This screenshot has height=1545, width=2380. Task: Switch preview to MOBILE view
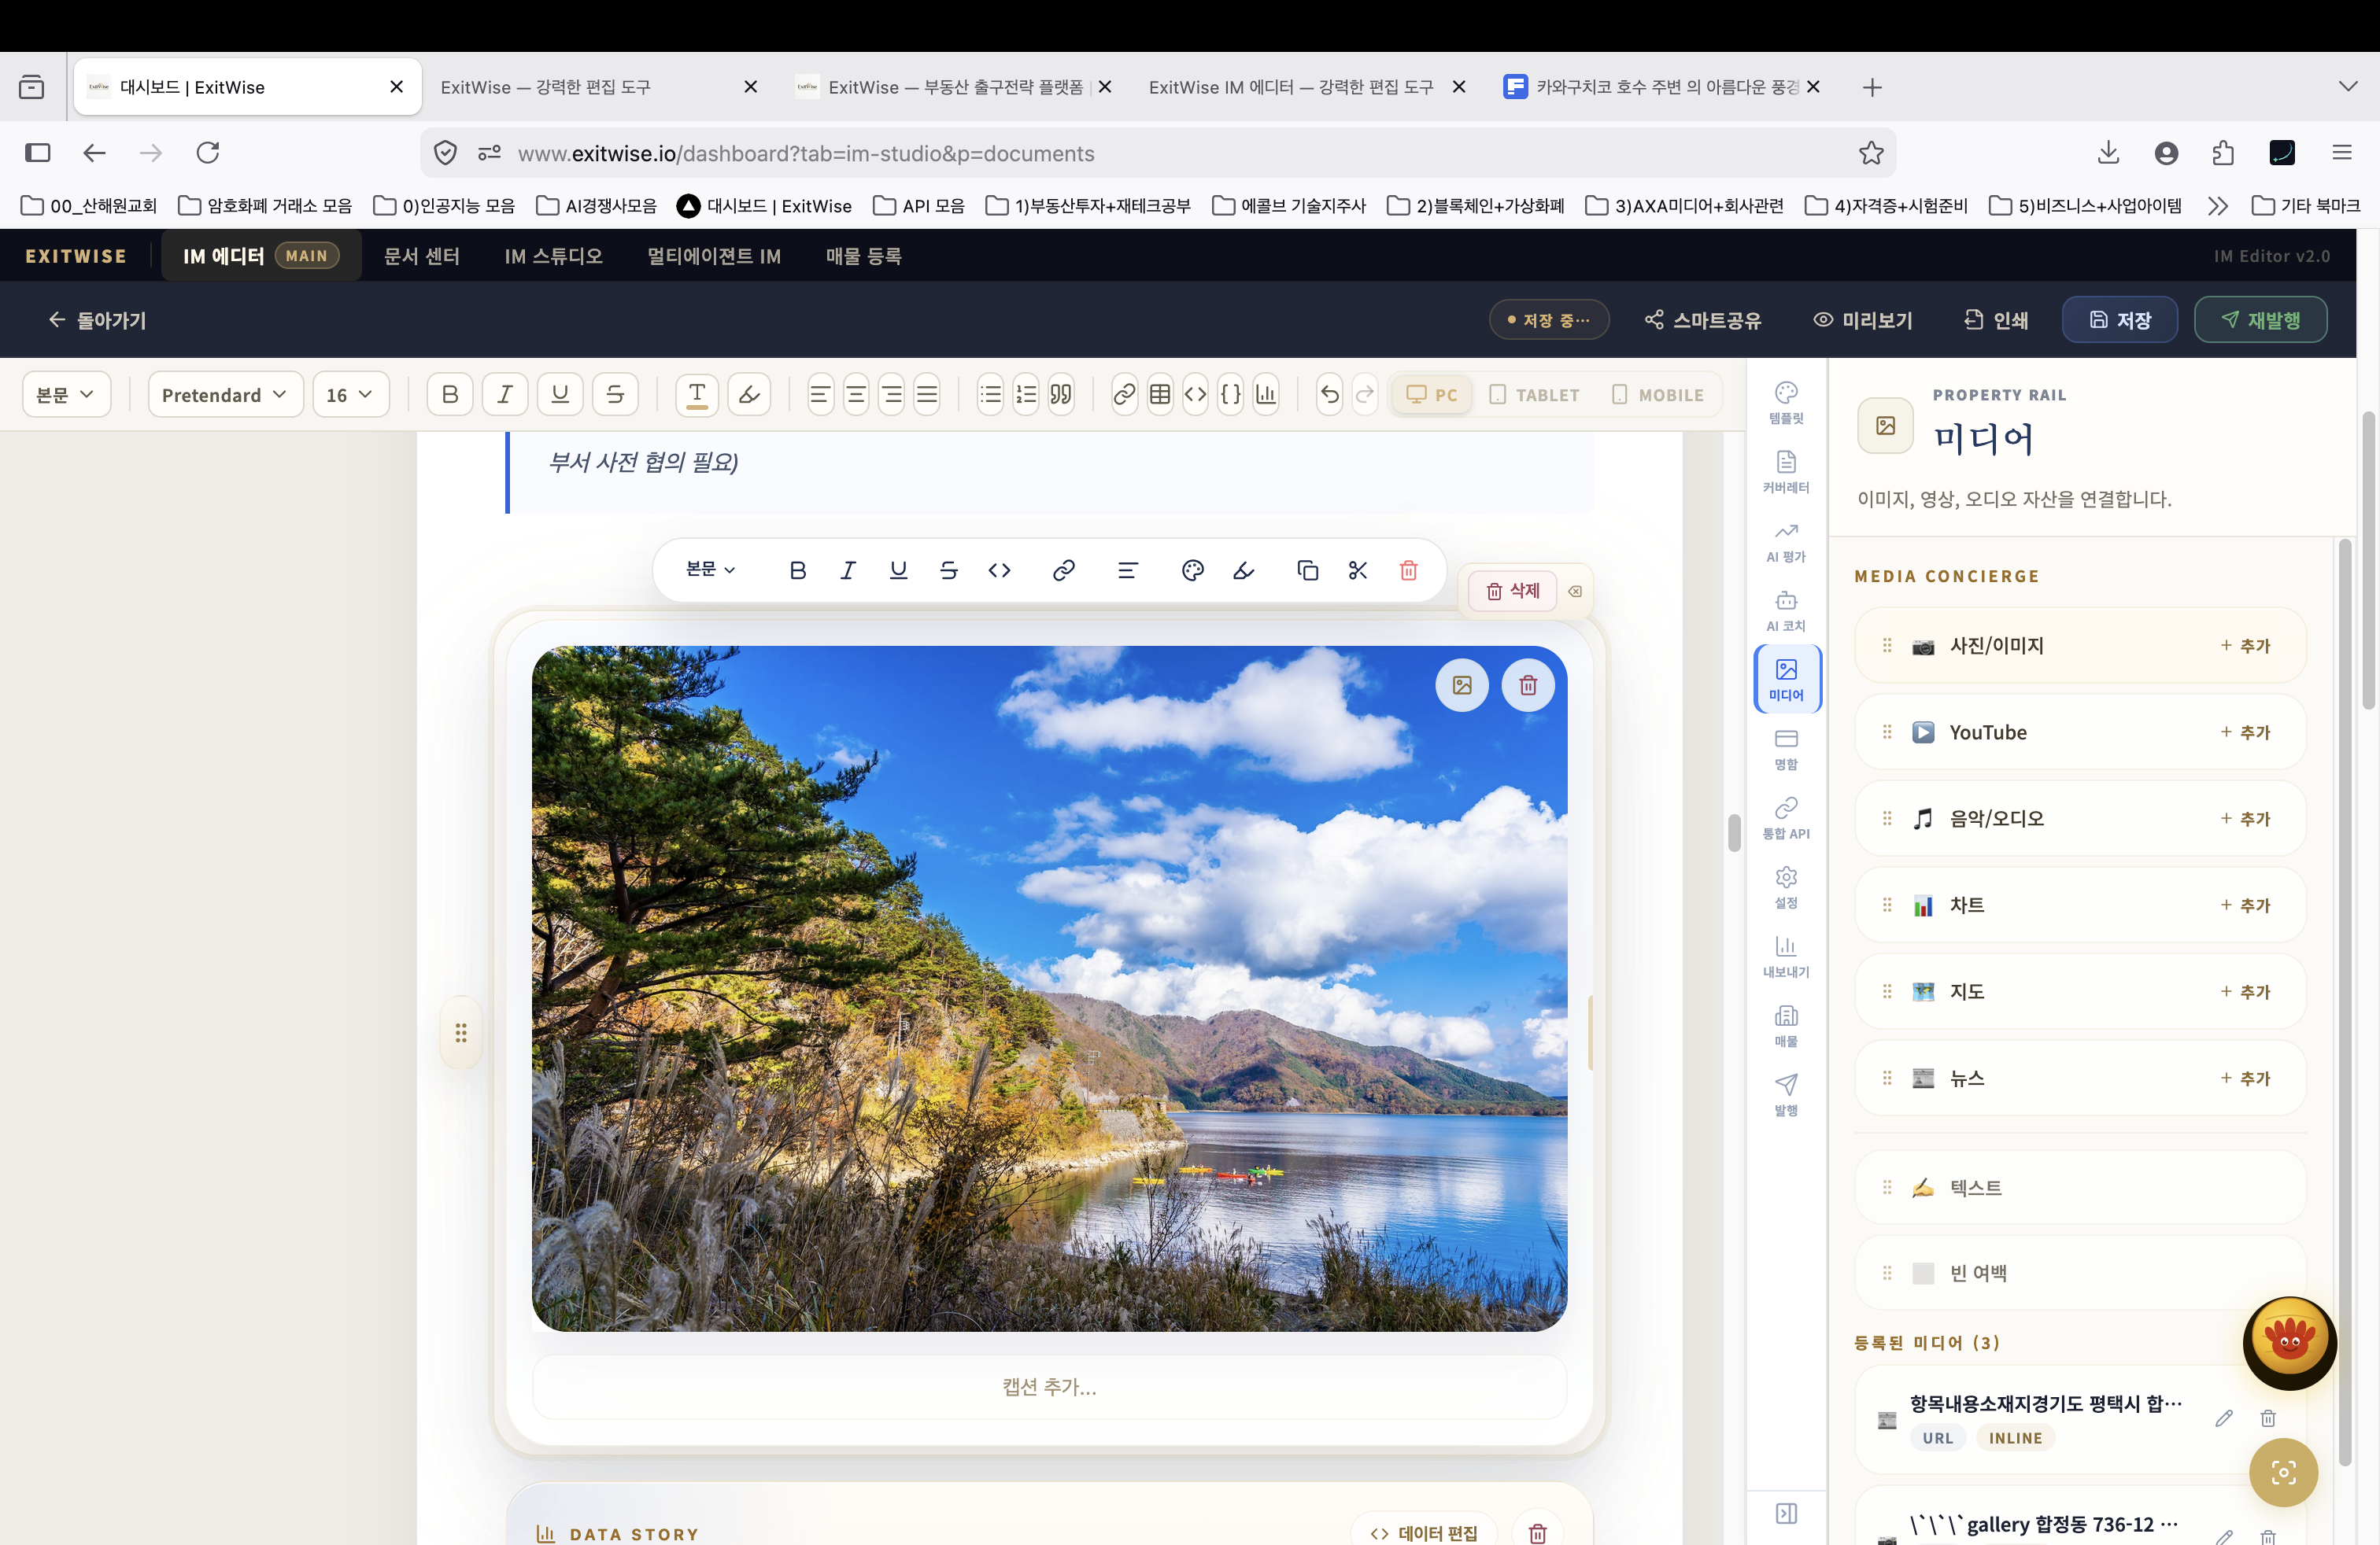coord(1658,395)
